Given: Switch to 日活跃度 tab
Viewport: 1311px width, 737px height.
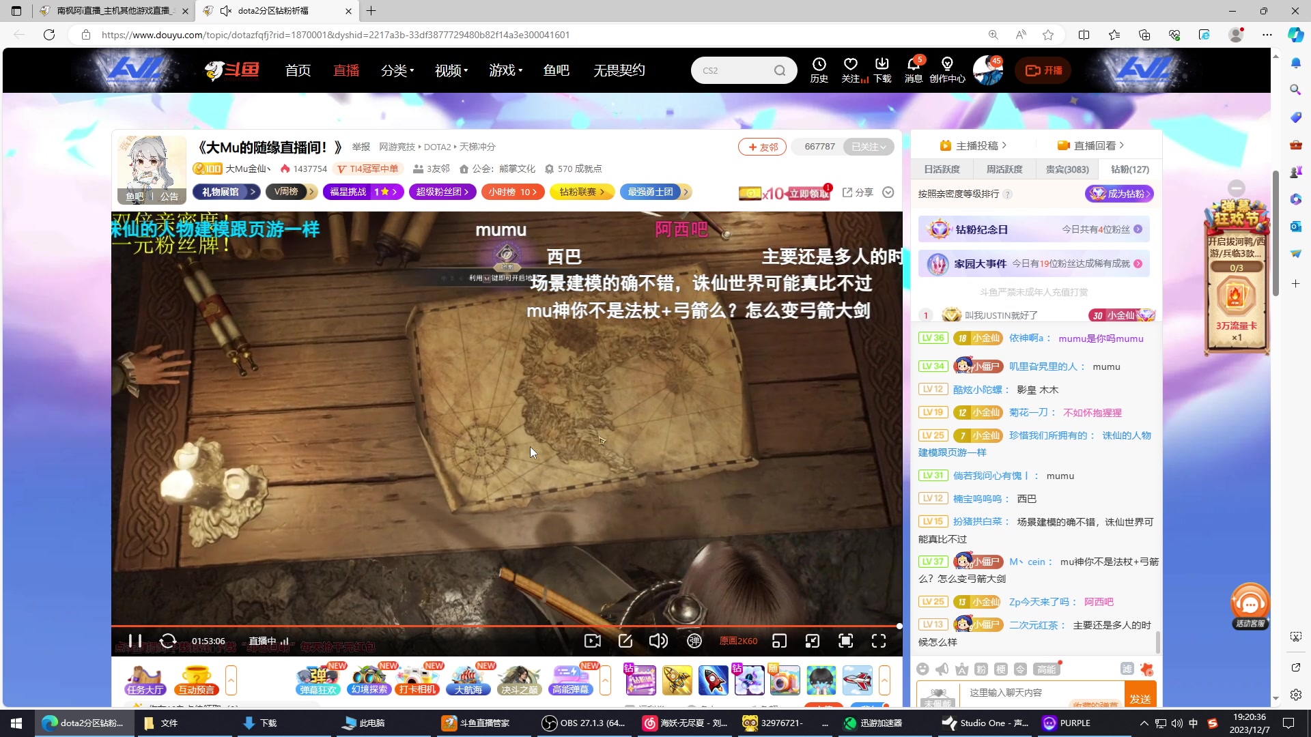Looking at the screenshot, I should (x=942, y=169).
